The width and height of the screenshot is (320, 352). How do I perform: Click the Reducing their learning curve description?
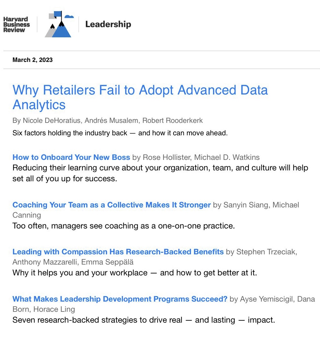pyautogui.click(x=160, y=173)
